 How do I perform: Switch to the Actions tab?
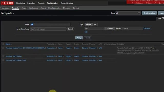43,8
